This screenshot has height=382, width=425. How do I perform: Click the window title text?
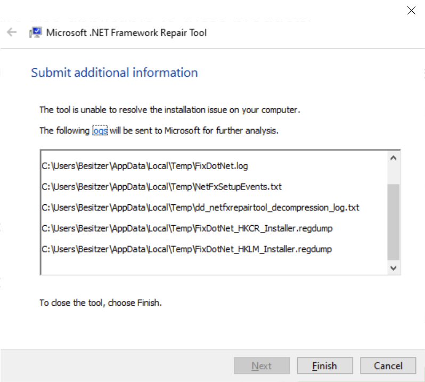click(126, 33)
